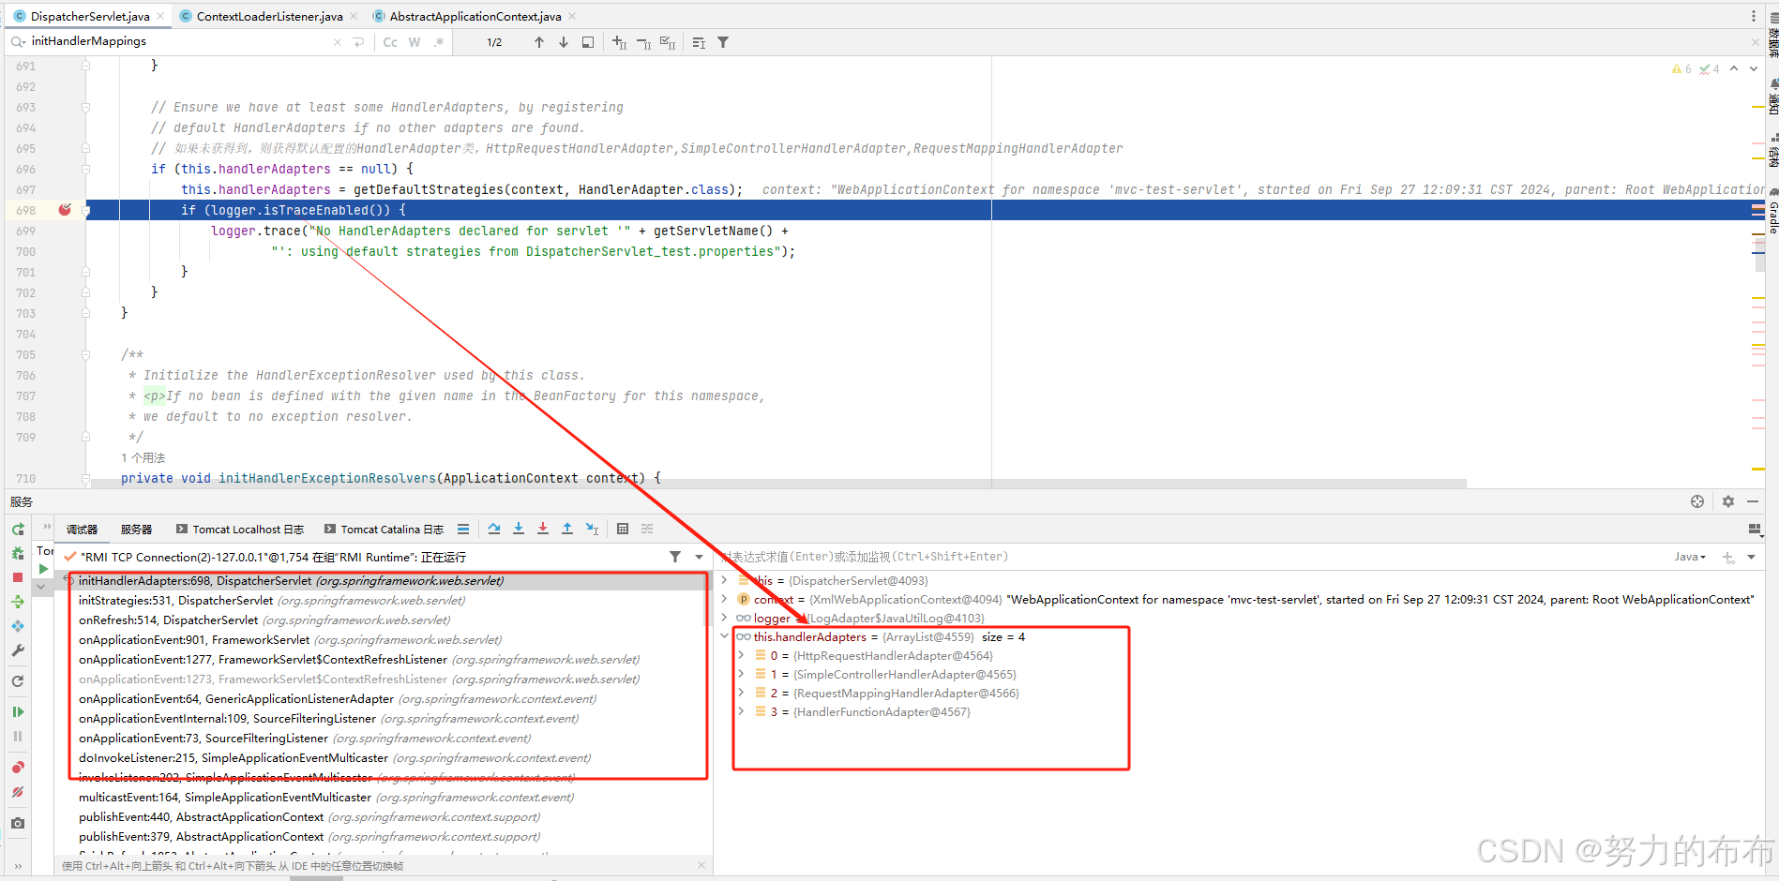Open the 调试器 debugger tab

pos(82,530)
